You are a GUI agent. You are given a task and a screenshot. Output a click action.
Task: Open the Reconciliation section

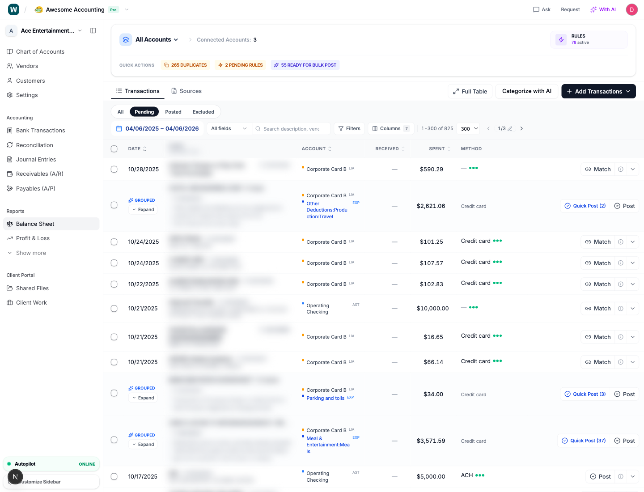click(x=34, y=145)
